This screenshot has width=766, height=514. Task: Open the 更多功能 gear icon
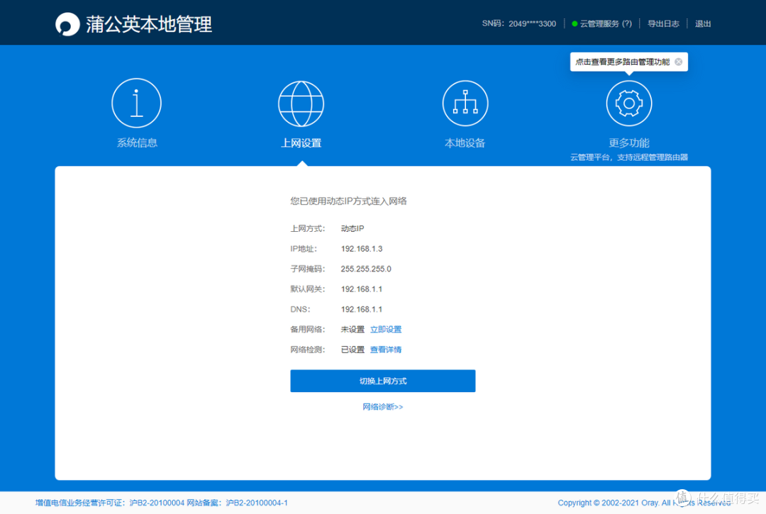pos(628,104)
